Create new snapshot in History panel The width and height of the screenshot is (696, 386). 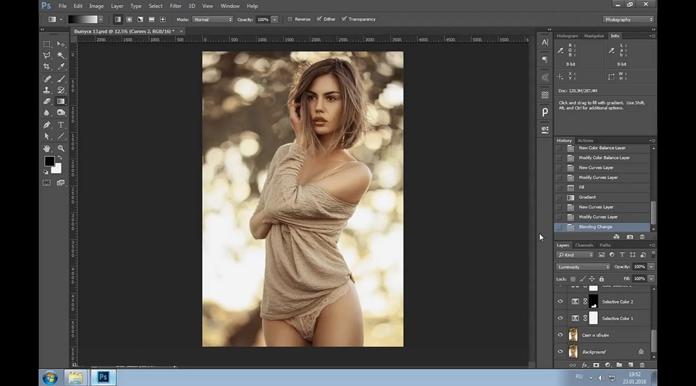(x=630, y=237)
